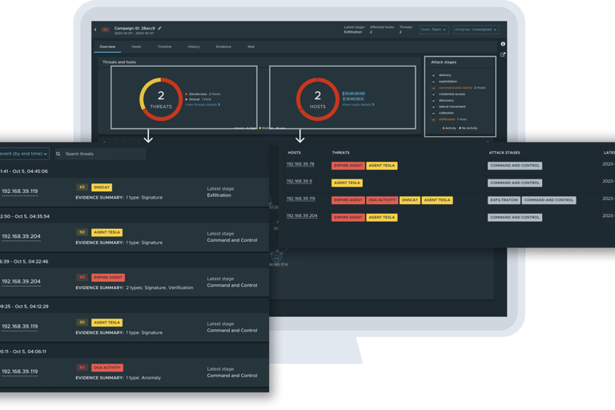Click the red score badge beside Campaign ID
Image resolution: width=615 pixels, height=410 pixels.
tap(105, 30)
